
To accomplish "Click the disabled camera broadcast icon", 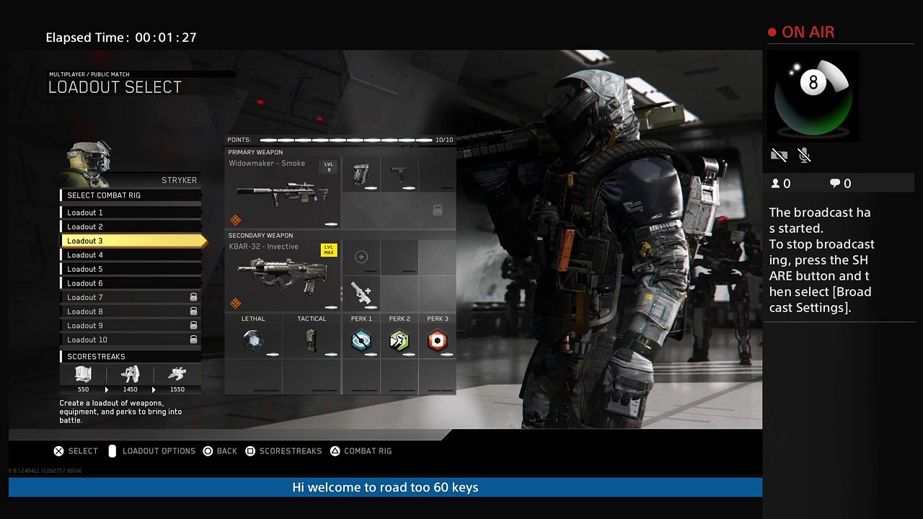I will (x=779, y=155).
